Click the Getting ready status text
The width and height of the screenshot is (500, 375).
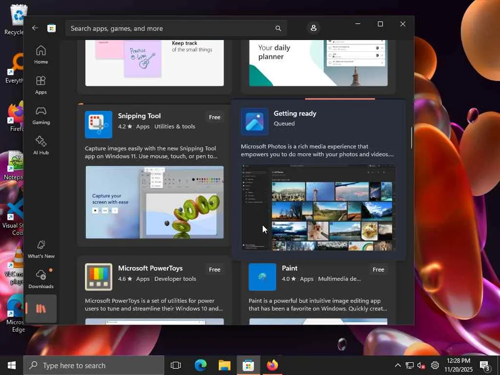pyautogui.click(x=295, y=113)
